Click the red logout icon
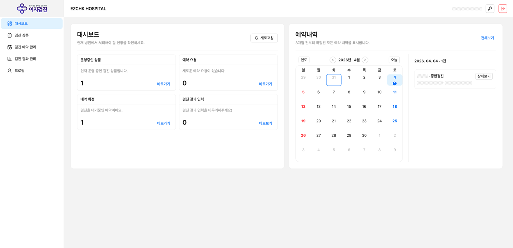This screenshot has width=513, height=248. point(503,9)
